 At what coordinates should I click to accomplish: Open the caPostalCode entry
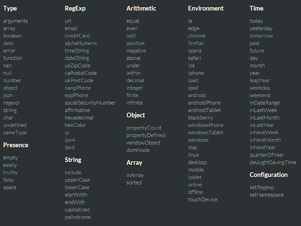(80, 73)
